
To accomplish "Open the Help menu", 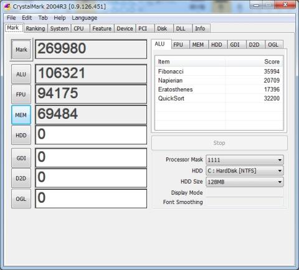I will point(60,18).
